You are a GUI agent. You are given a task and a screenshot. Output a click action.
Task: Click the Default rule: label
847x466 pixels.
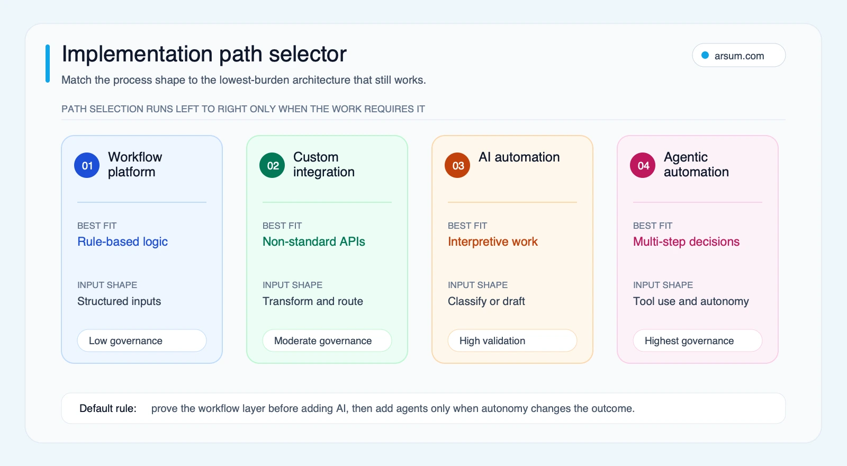[x=108, y=408]
